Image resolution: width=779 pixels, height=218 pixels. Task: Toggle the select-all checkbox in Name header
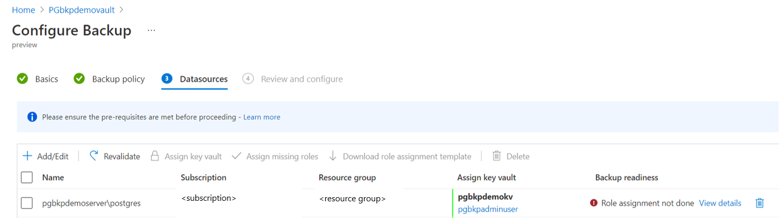(x=27, y=178)
